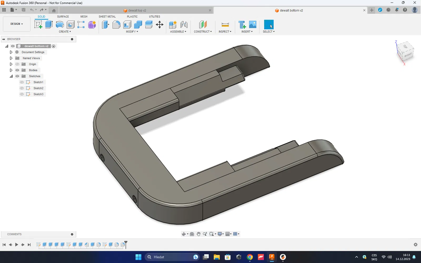Create a New Component

pos(173,25)
